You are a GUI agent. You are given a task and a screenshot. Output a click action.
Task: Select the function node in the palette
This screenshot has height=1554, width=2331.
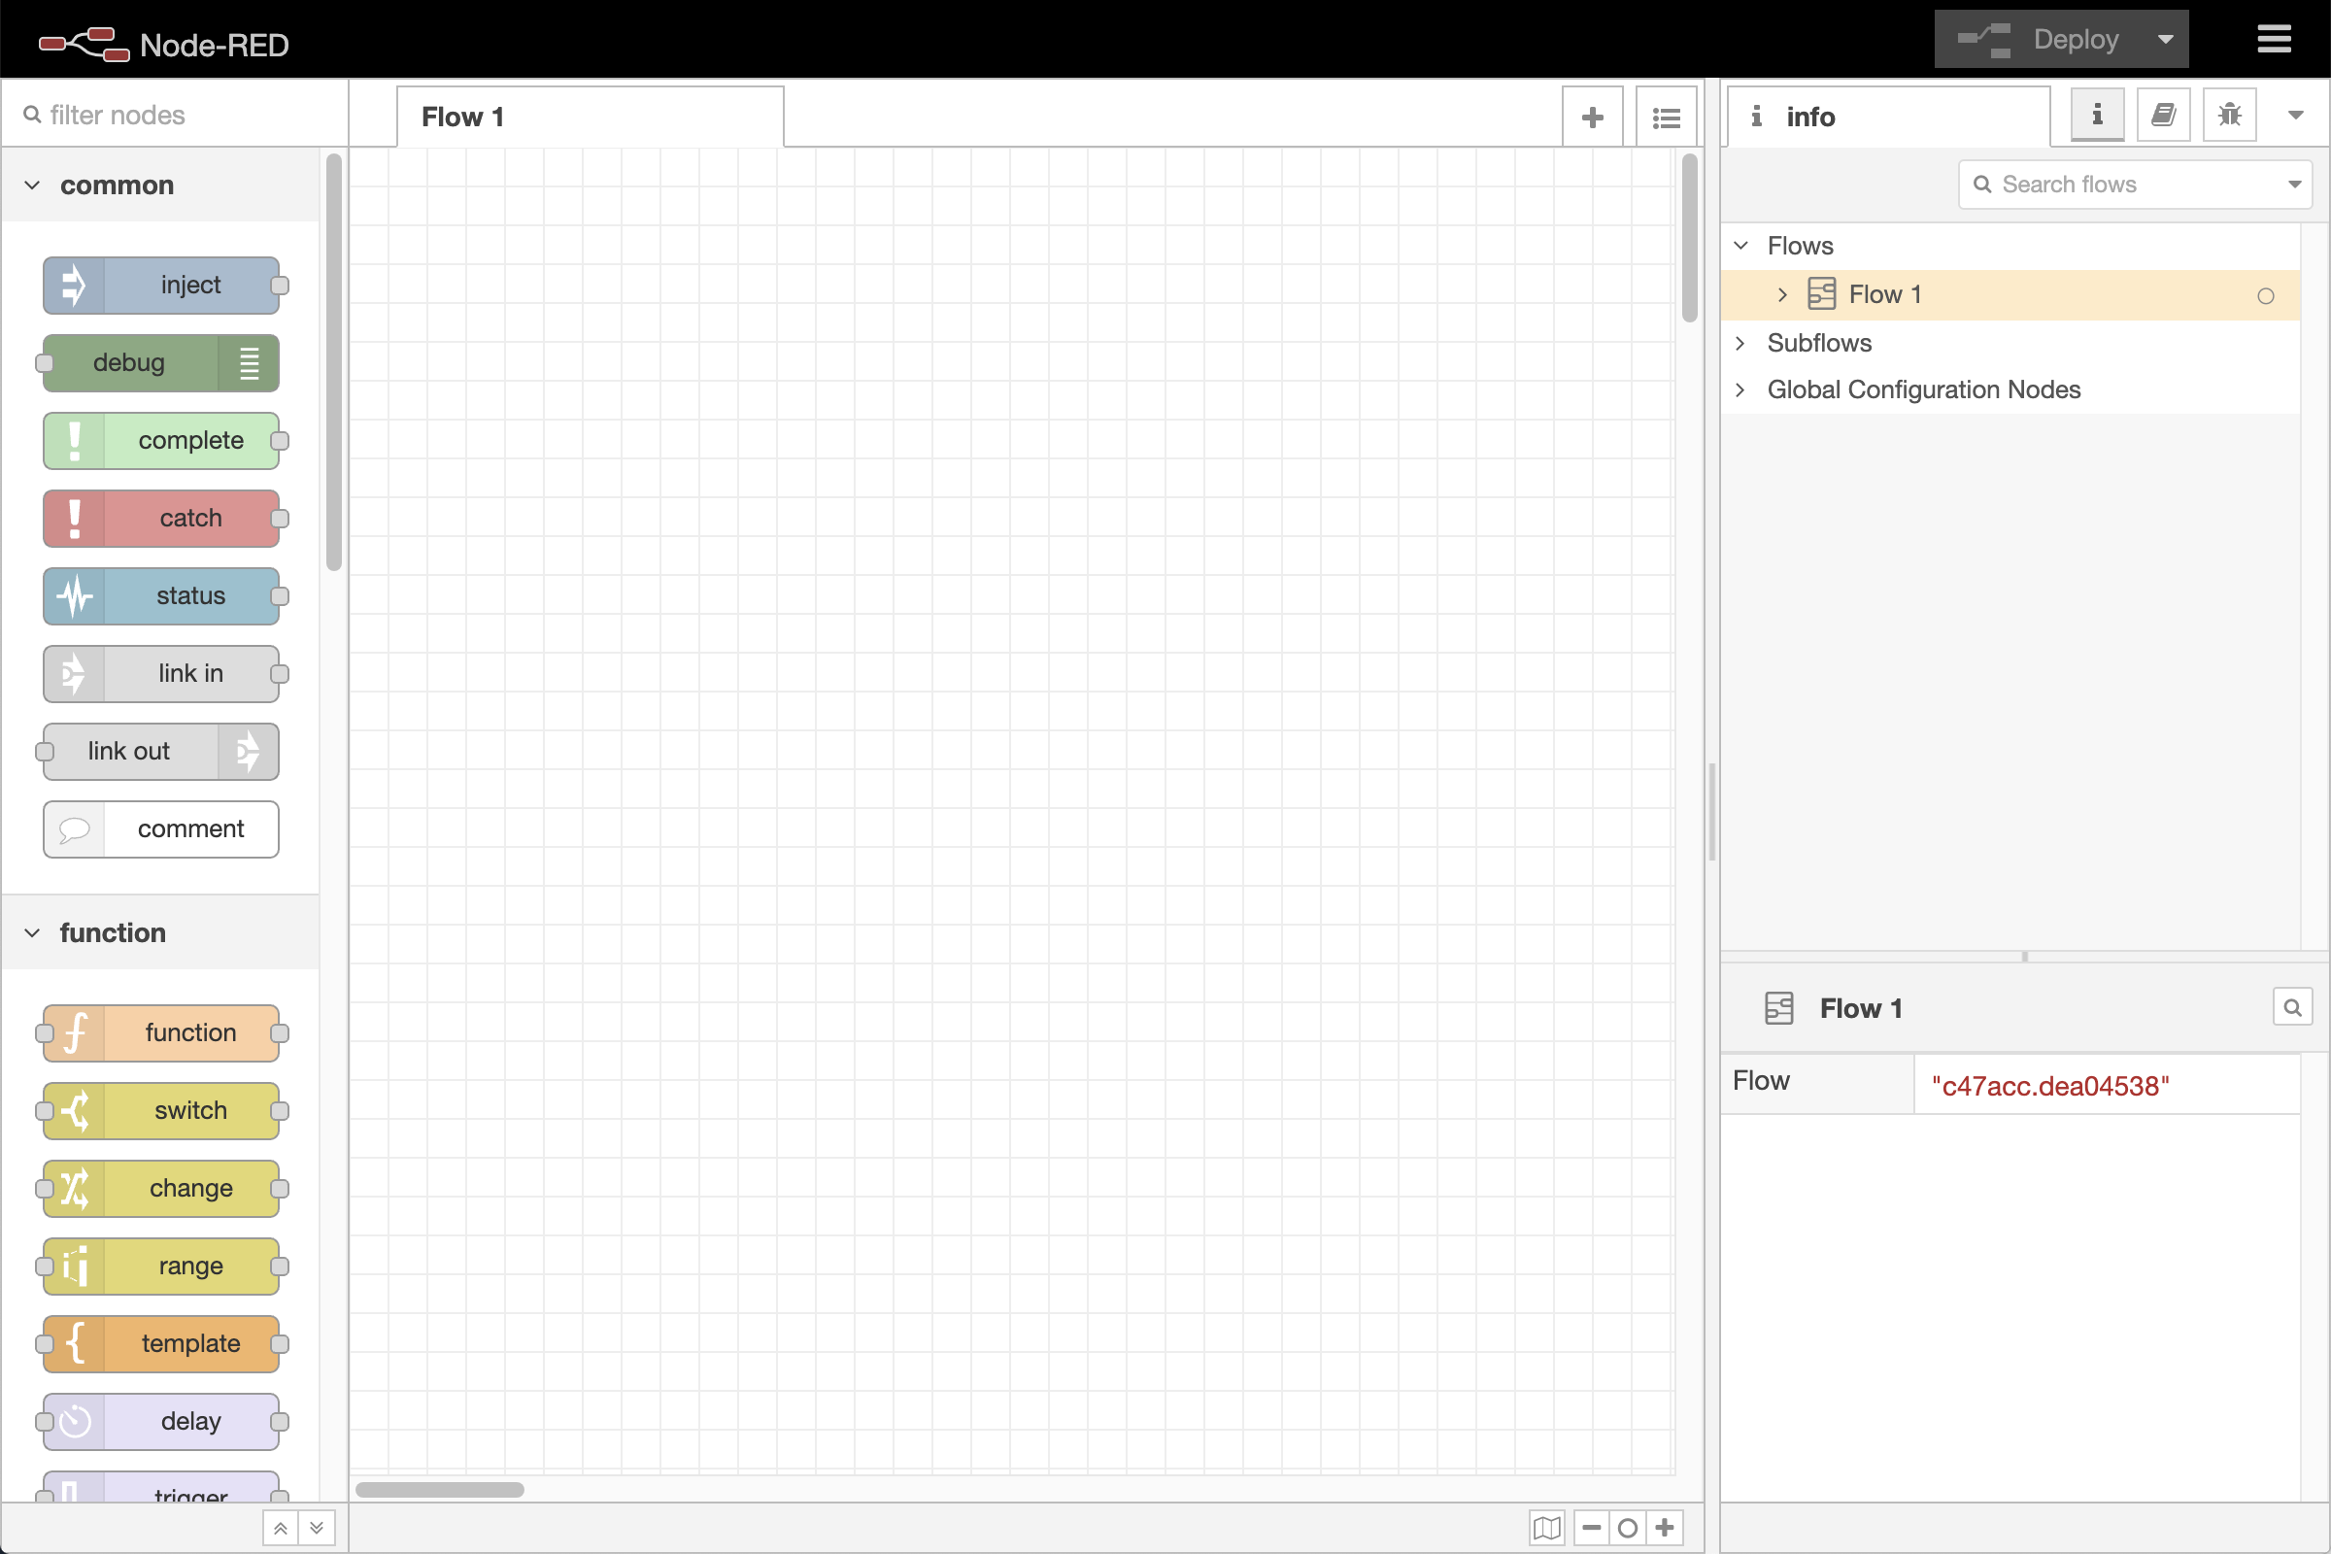click(x=161, y=1031)
